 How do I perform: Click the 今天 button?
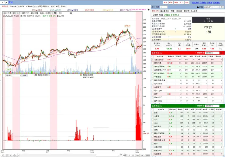point(222,7)
